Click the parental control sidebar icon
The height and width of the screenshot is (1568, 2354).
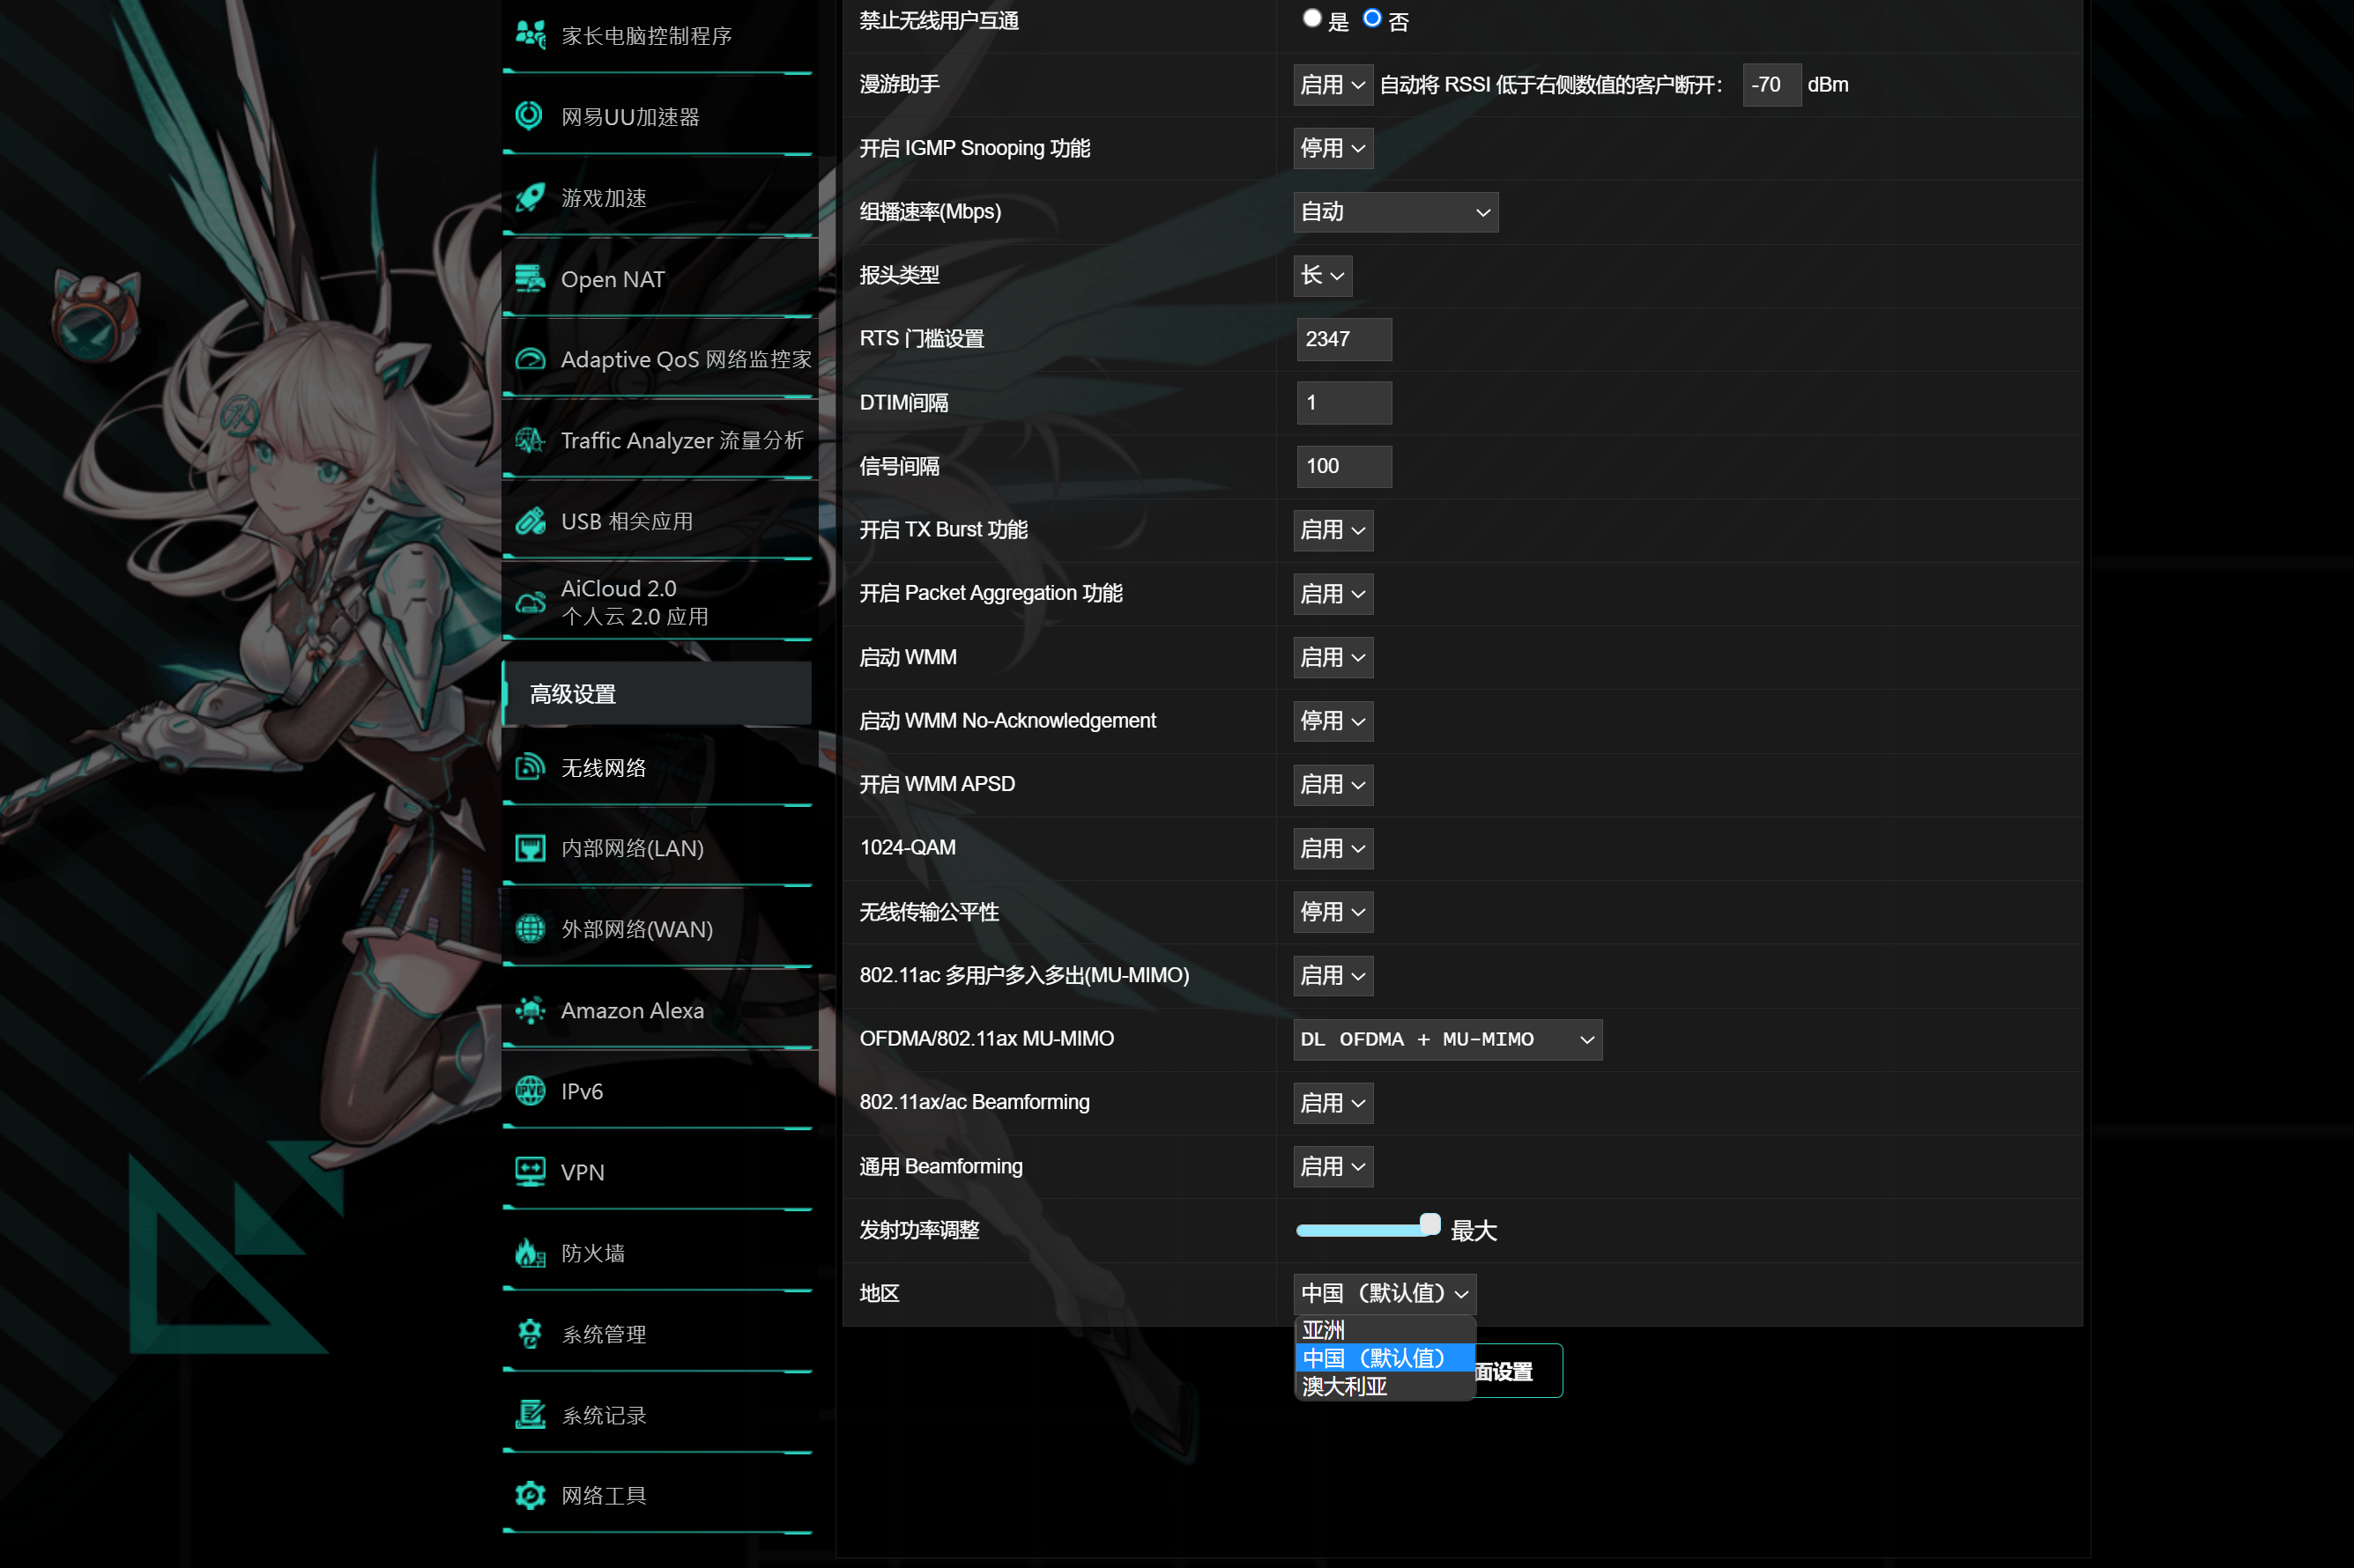(531, 35)
